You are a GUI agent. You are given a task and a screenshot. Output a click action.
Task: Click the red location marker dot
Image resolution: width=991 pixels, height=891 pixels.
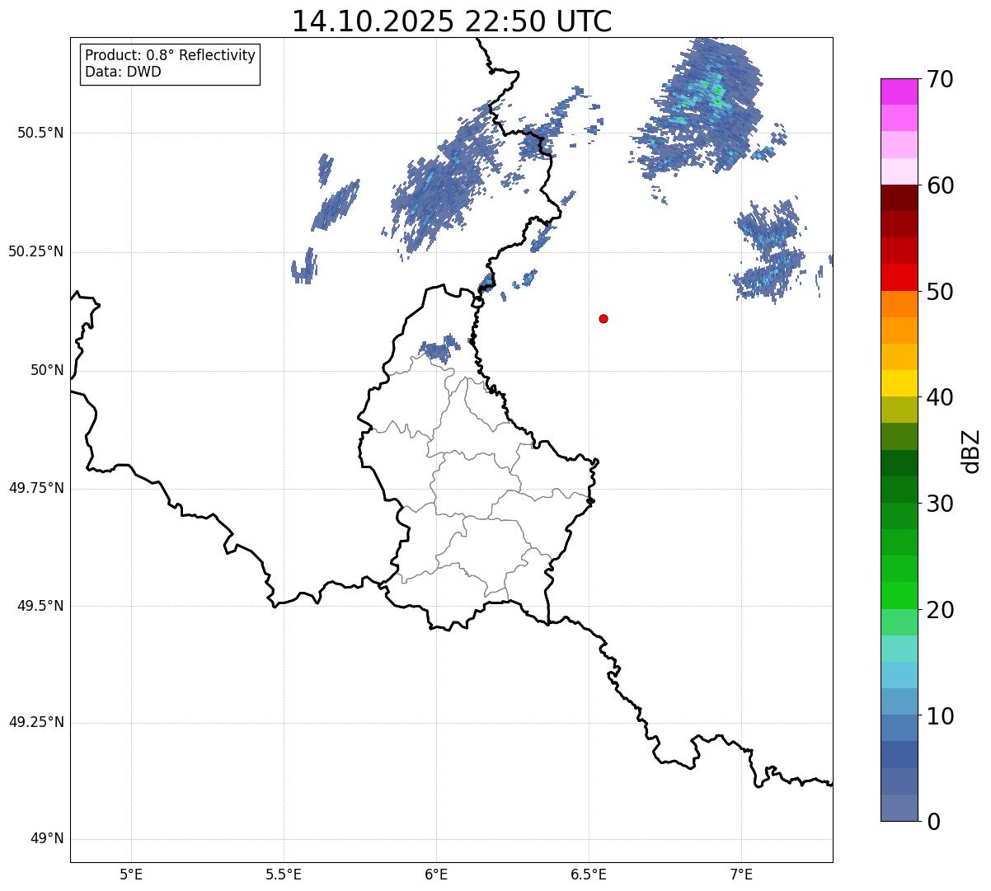click(604, 318)
